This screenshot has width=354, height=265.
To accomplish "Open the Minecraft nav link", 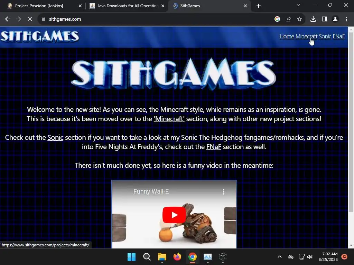I will (x=306, y=36).
